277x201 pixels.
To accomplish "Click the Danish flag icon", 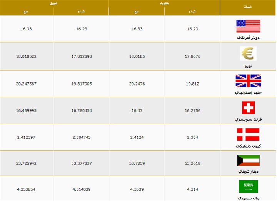I will [x=248, y=135].
